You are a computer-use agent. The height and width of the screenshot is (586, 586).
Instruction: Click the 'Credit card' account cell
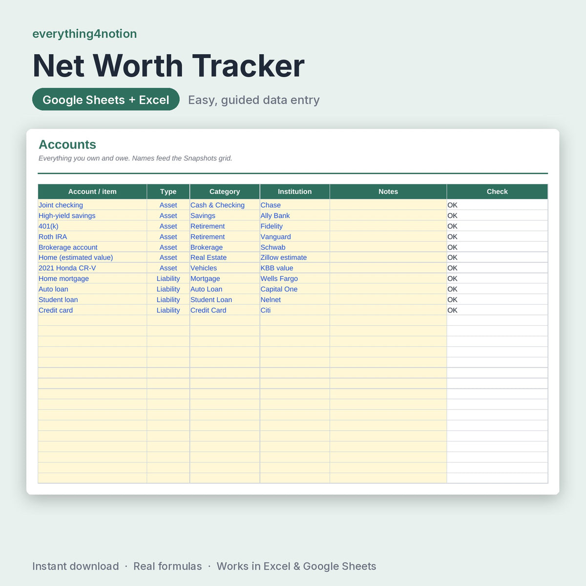coord(92,310)
